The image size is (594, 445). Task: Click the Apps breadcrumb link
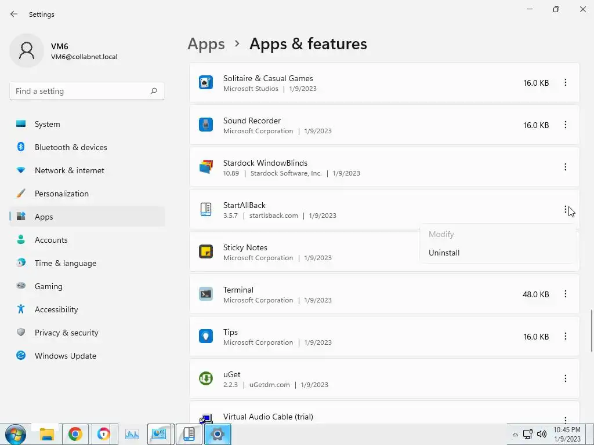coord(206,44)
